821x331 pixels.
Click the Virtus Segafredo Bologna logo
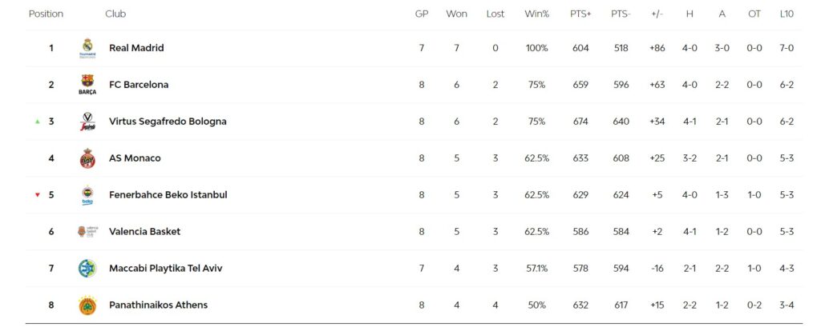[87, 122]
